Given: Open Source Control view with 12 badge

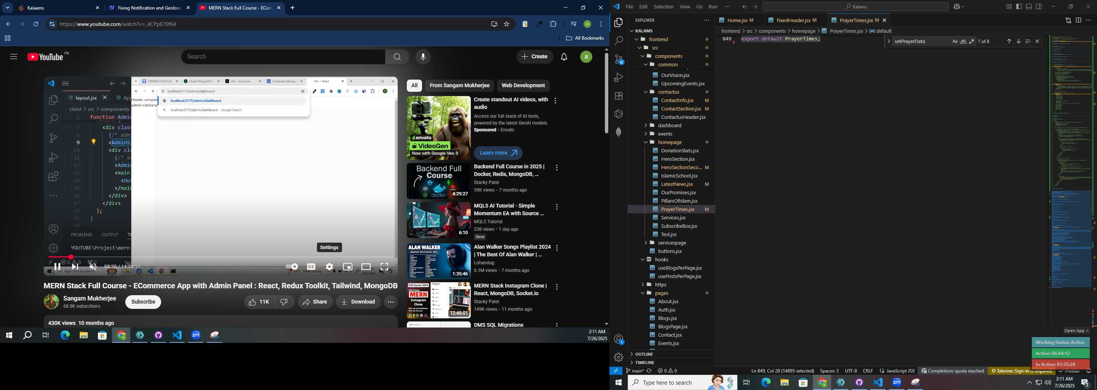Looking at the screenshot, I should [618, 59].
